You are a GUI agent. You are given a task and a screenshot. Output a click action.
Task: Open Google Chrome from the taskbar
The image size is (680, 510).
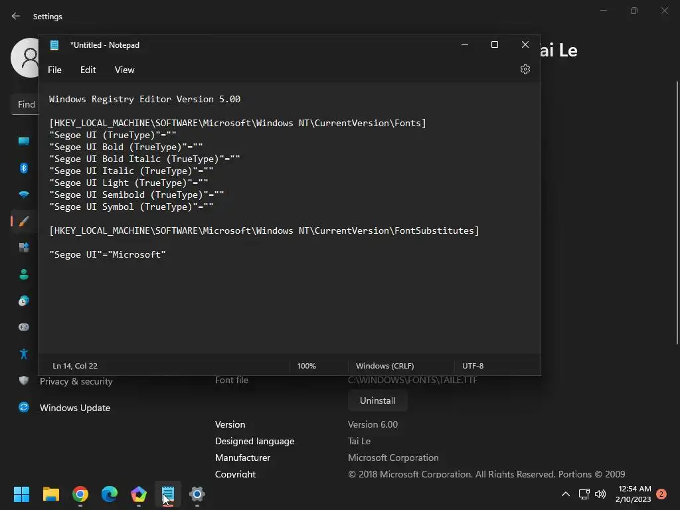pyautogui.click(x=80, y=494)
